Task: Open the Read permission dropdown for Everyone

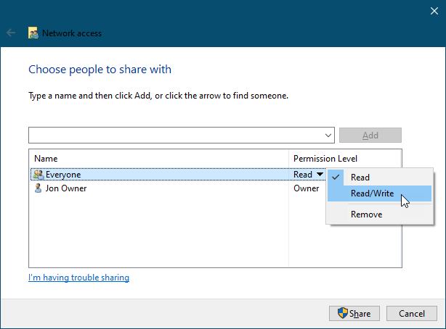Action: 317,175
